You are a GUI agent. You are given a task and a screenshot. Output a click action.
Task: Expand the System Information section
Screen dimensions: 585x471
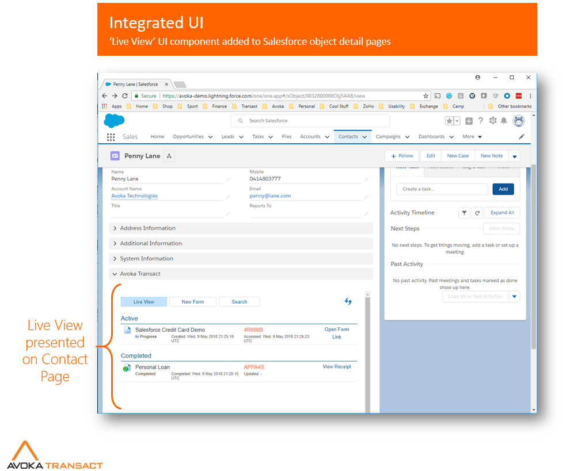[146, 259]
